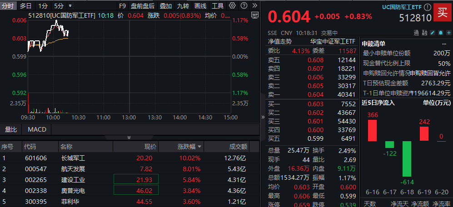Image resolution: width=453 pixels, height=207 pixels.
Task: Select the 1分 period tab
Action: point(43,5)
